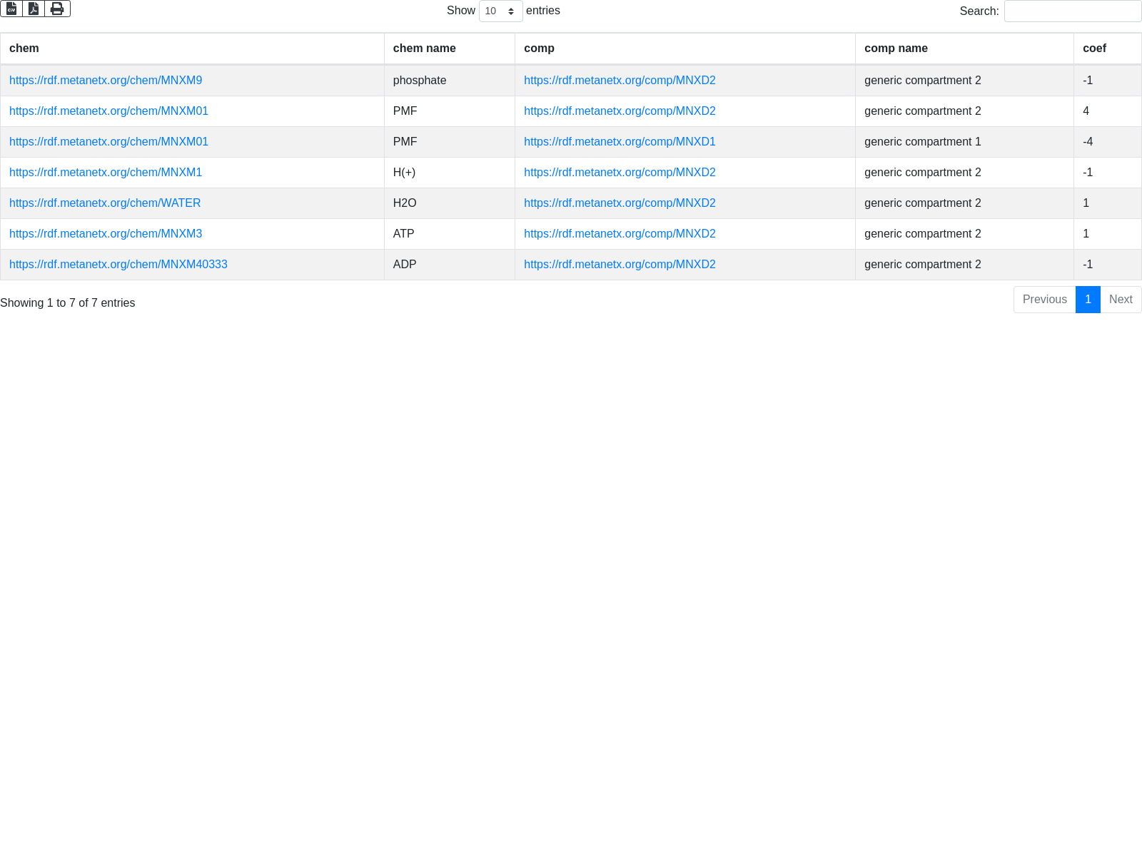
Task: Open the MNXM40333 ADP chem link
Action: (118, 265)
